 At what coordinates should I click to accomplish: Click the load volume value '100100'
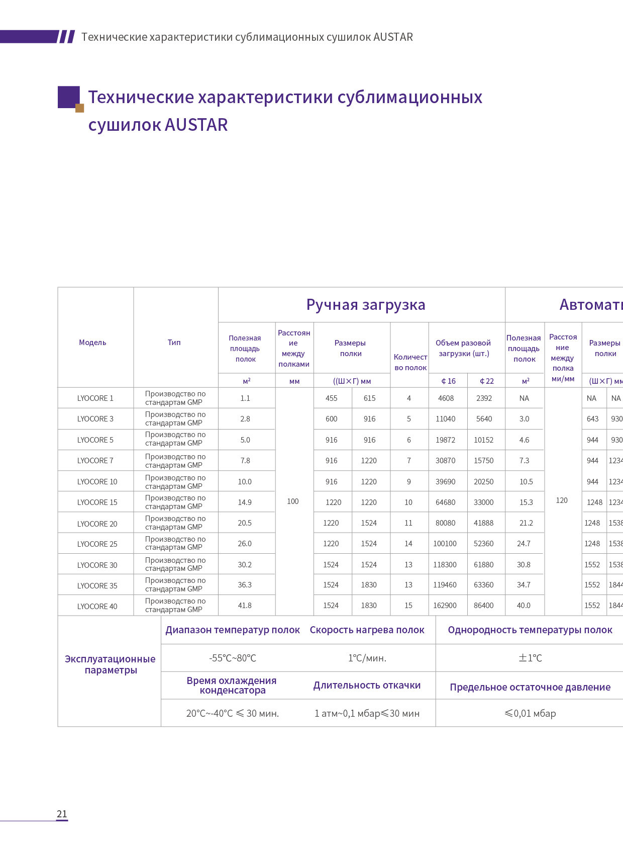point(445,544)
